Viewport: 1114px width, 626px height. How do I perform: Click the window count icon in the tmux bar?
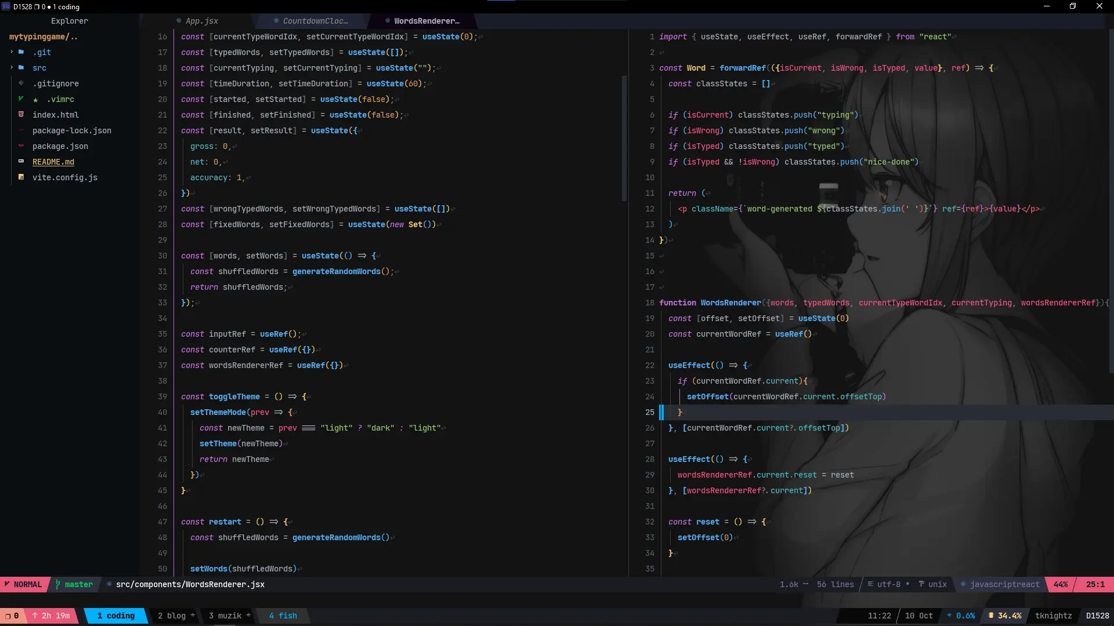[8, 616]
